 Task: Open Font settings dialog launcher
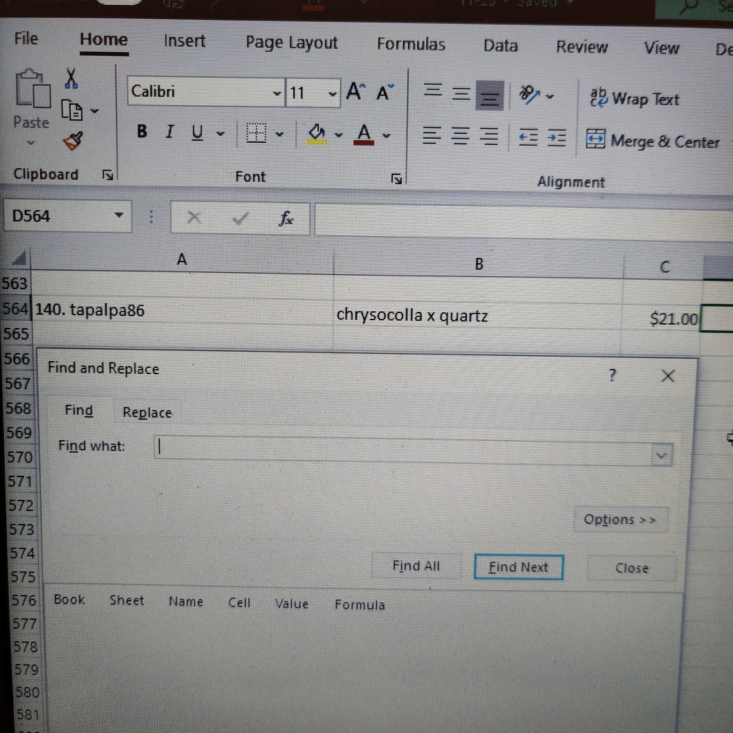[396, 178]
